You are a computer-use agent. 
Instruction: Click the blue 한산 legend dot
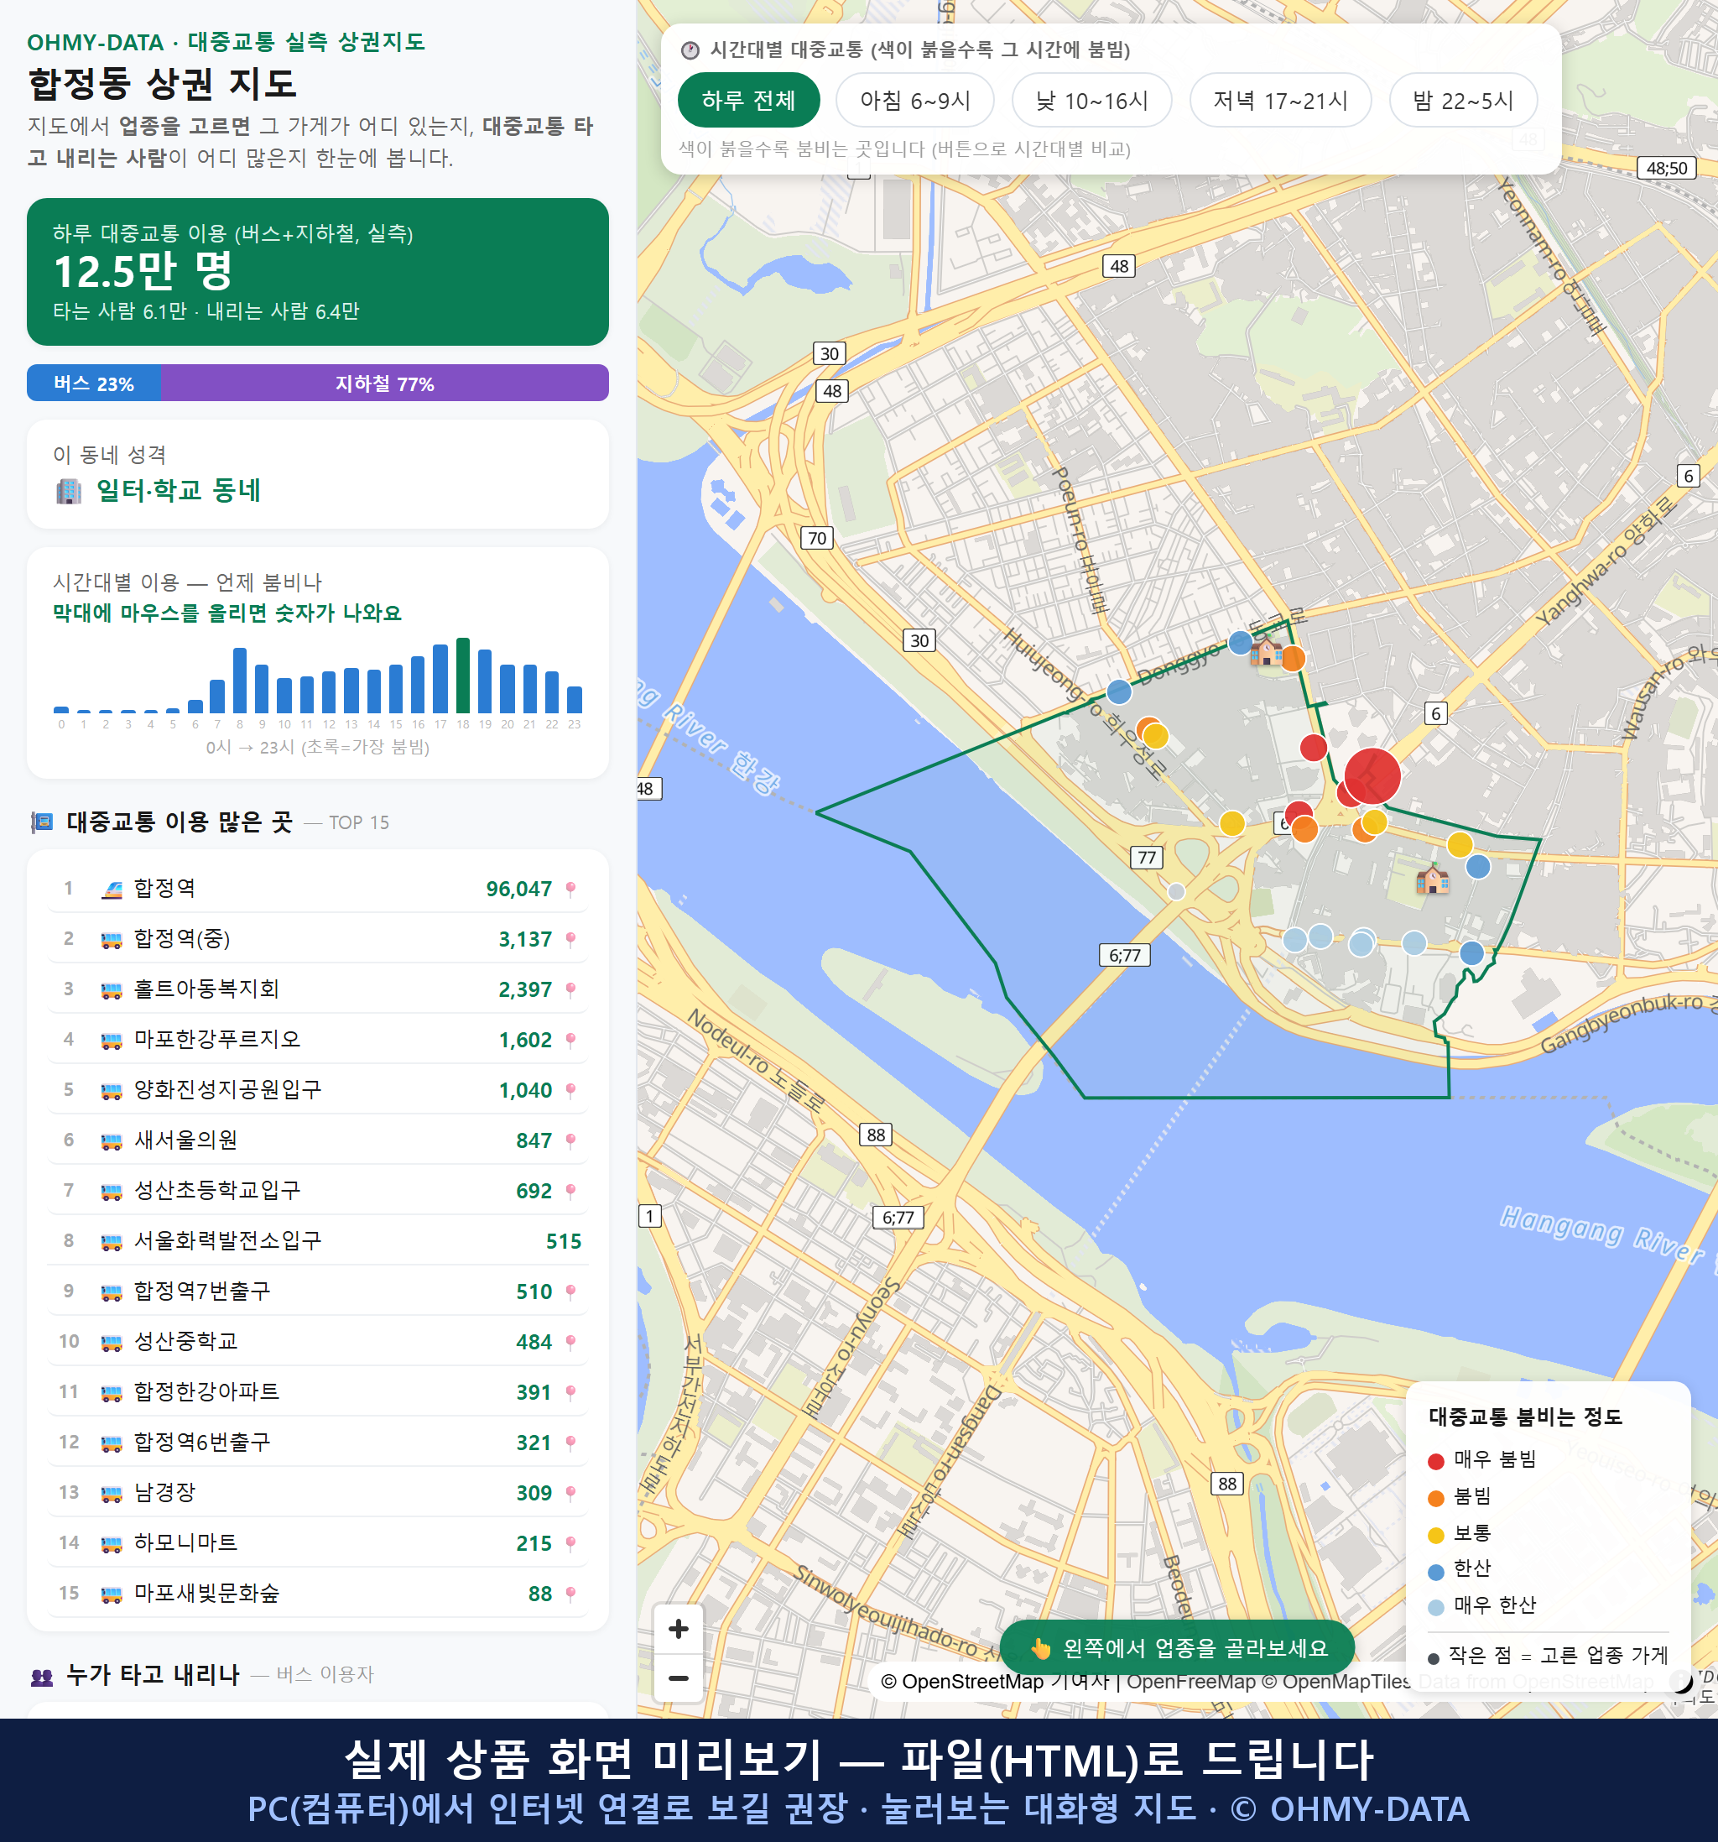[1435, 1572]
